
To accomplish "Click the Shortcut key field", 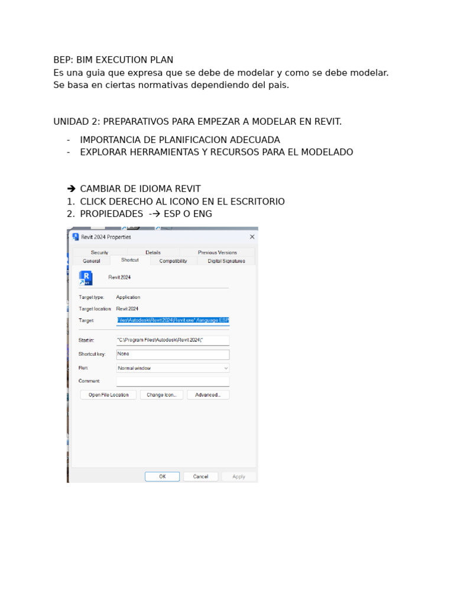I will tap(173, 354).
